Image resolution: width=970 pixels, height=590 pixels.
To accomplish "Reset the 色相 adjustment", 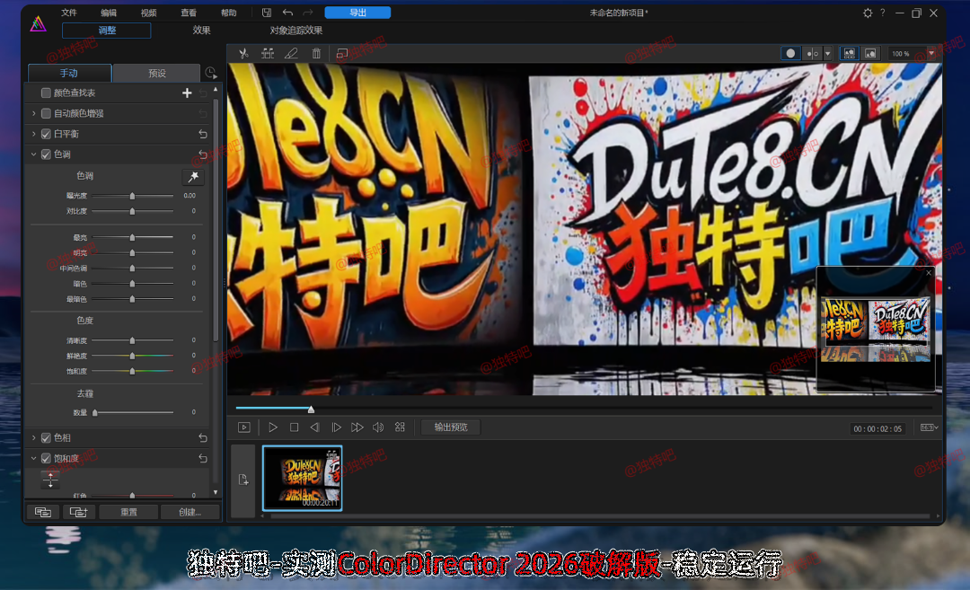I will 203,438.
